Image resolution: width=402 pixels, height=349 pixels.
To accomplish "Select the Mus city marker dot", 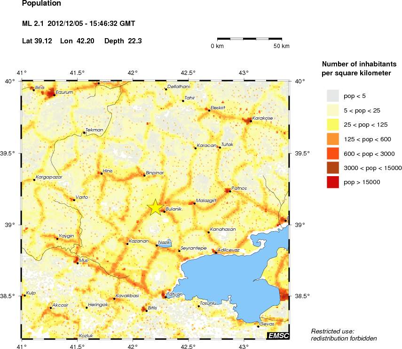I will click(78, 263).
